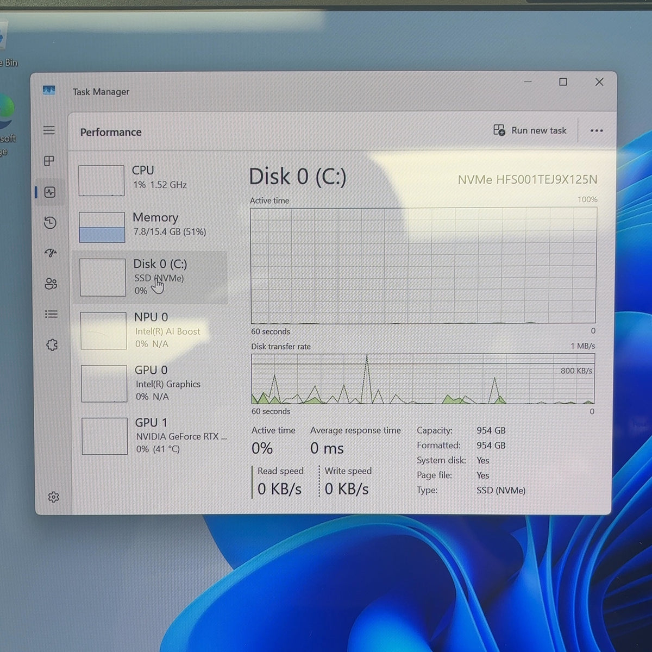Click the Disk 0 (C:) heading text
Image resolution: width=652 pixels, height=652 pixels.
click(298, 177)
